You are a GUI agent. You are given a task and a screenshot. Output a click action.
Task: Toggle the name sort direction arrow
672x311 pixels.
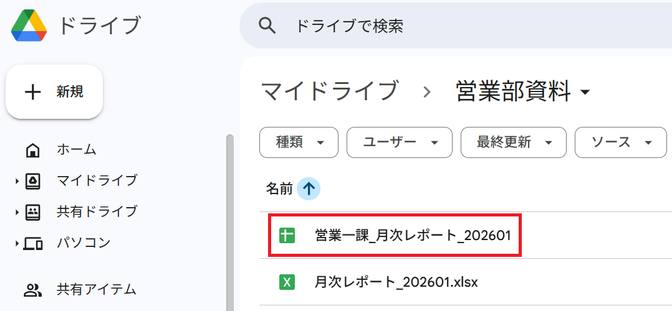(309, 188)
